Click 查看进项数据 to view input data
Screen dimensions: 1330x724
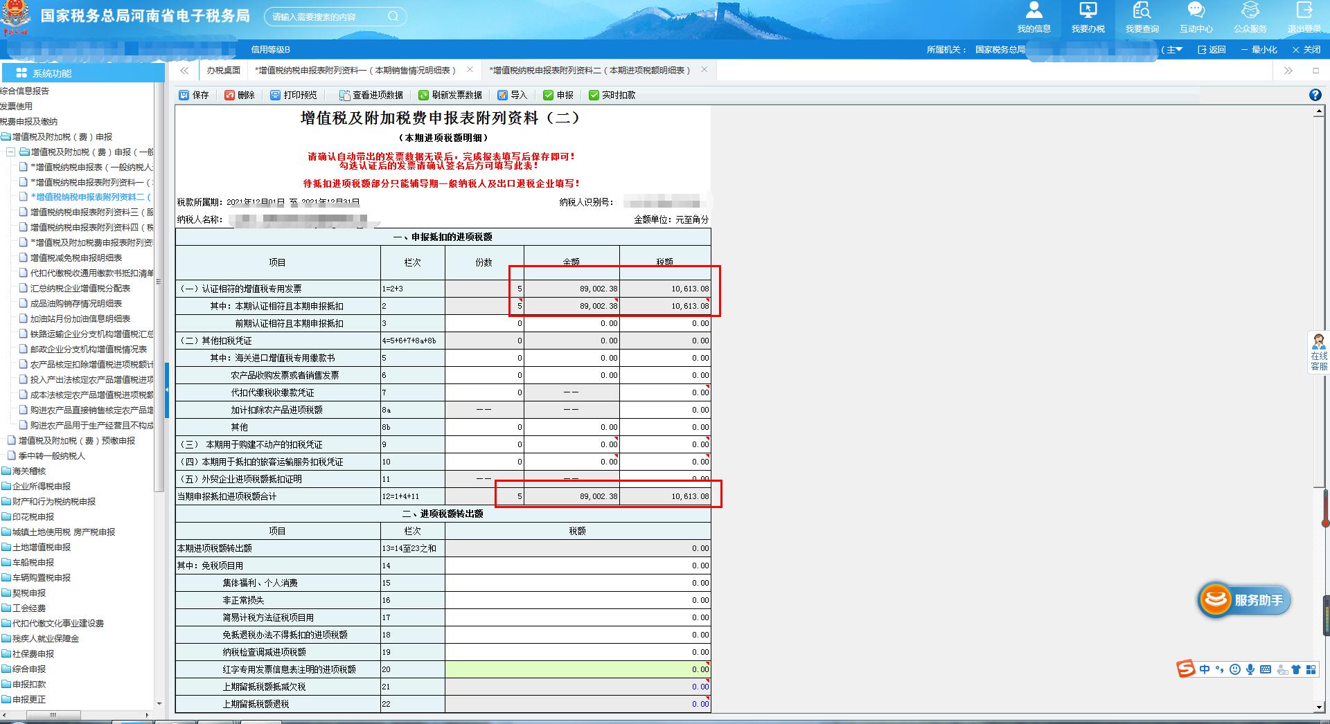pos(372,95)
